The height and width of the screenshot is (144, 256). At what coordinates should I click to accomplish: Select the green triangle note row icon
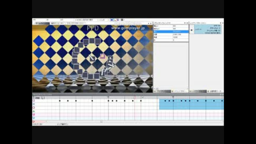[34, 111]
